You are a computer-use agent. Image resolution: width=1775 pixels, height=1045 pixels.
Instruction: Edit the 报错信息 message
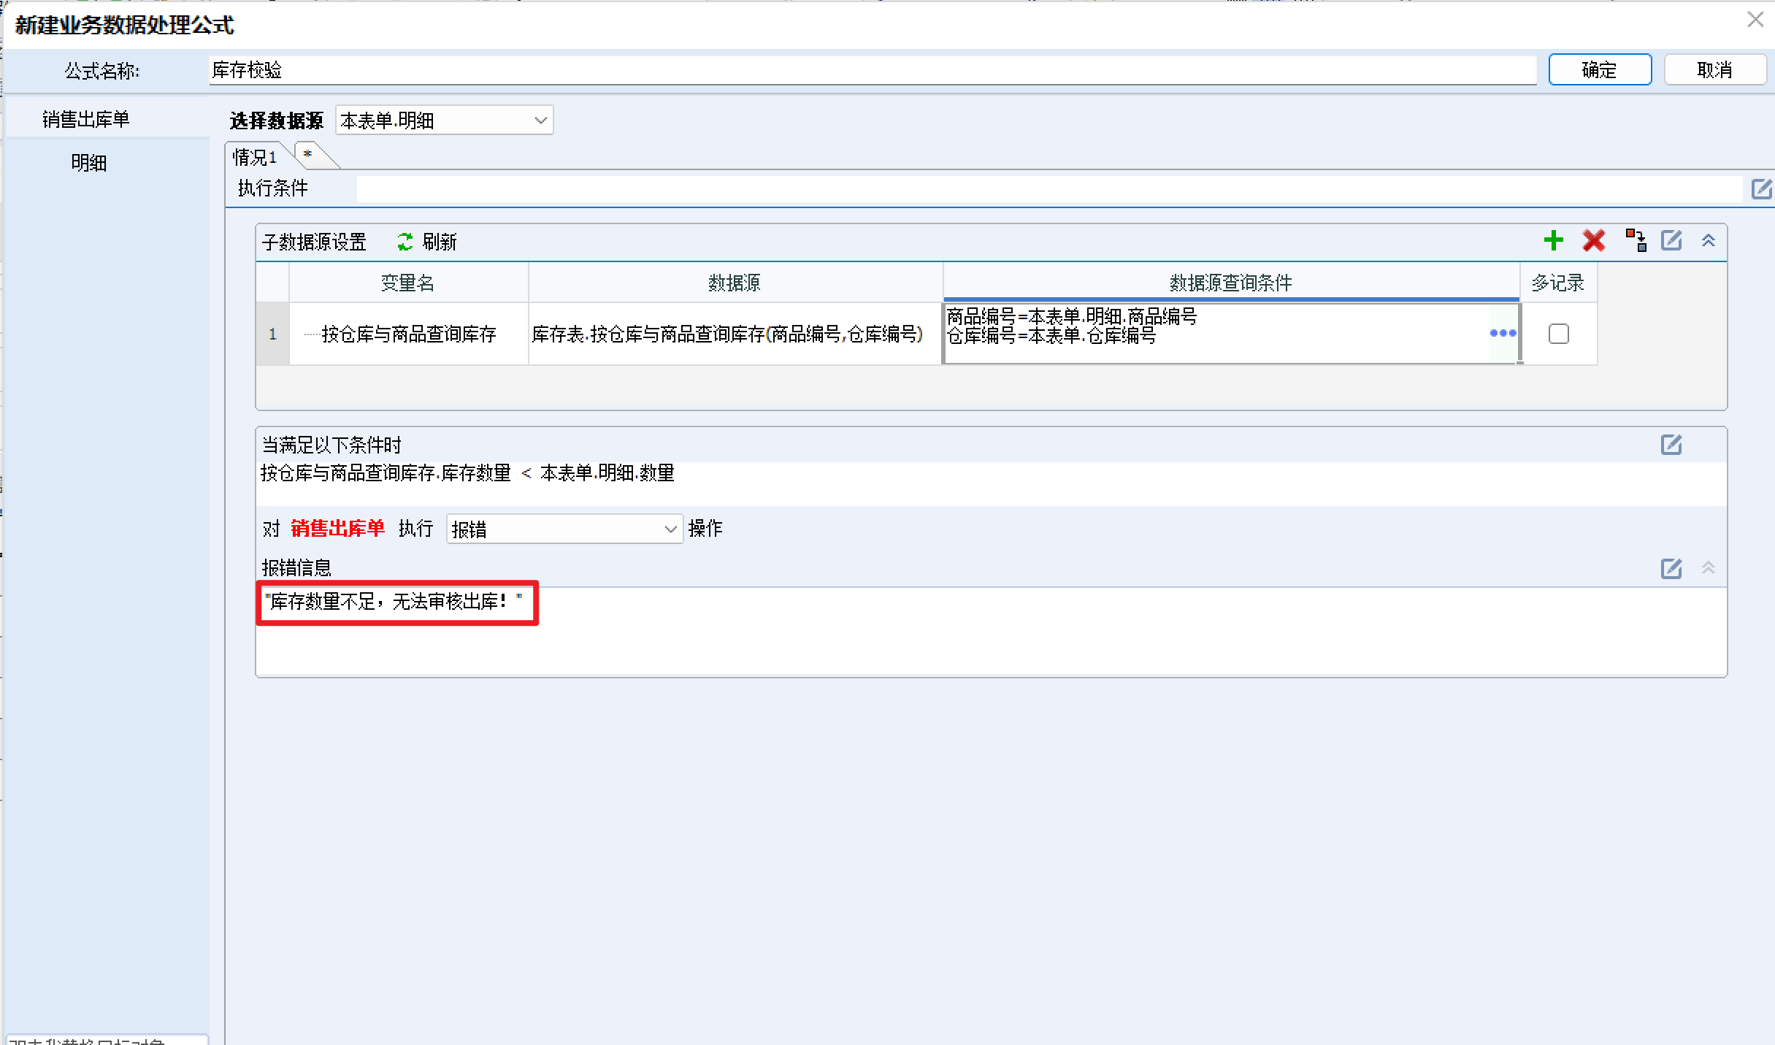pos(1671,568)
